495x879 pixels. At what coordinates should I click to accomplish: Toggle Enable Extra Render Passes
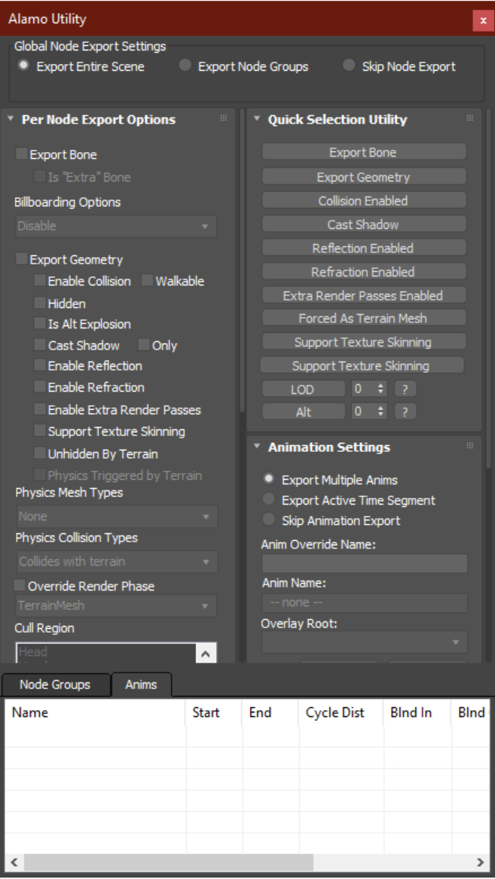tap(39, 409)
